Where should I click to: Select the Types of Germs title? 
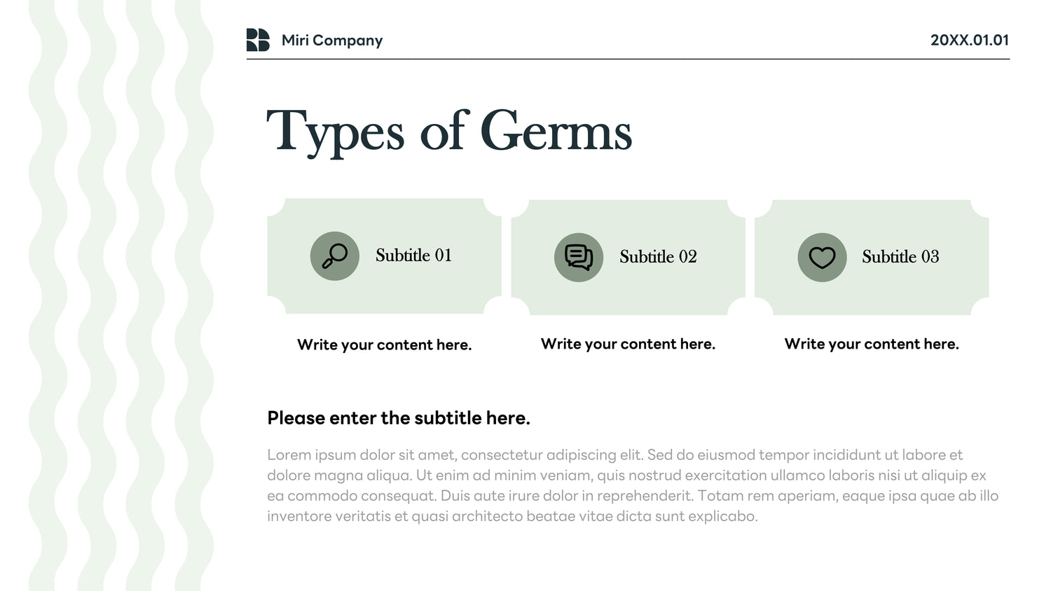coord(449,132)
